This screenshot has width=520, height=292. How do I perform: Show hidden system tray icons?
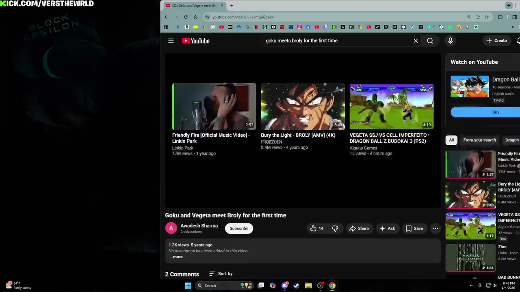coord(471,286)
